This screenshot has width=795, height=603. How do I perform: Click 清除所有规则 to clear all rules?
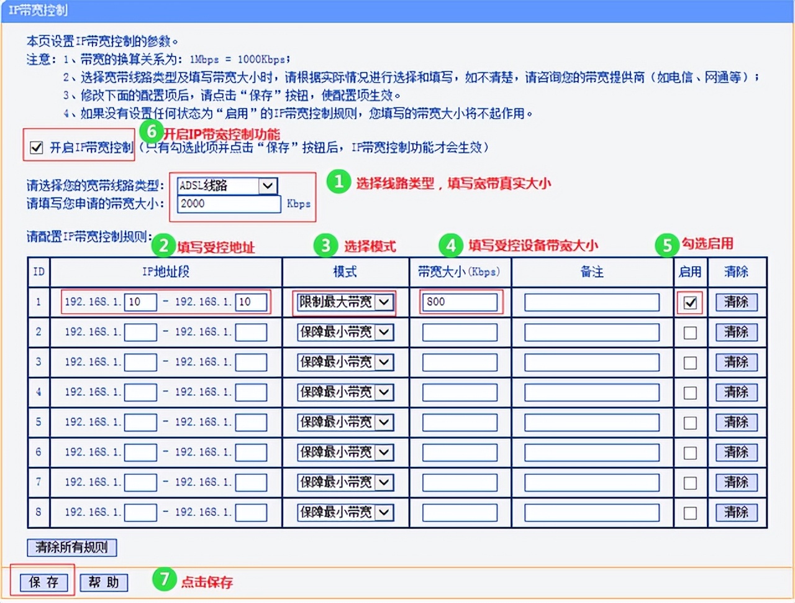pyautogui.click(x=71, y=548)
